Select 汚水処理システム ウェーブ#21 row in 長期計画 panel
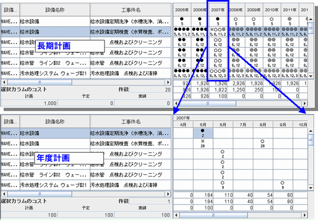This screenshot has width=318, height=220. click(86, 73)
